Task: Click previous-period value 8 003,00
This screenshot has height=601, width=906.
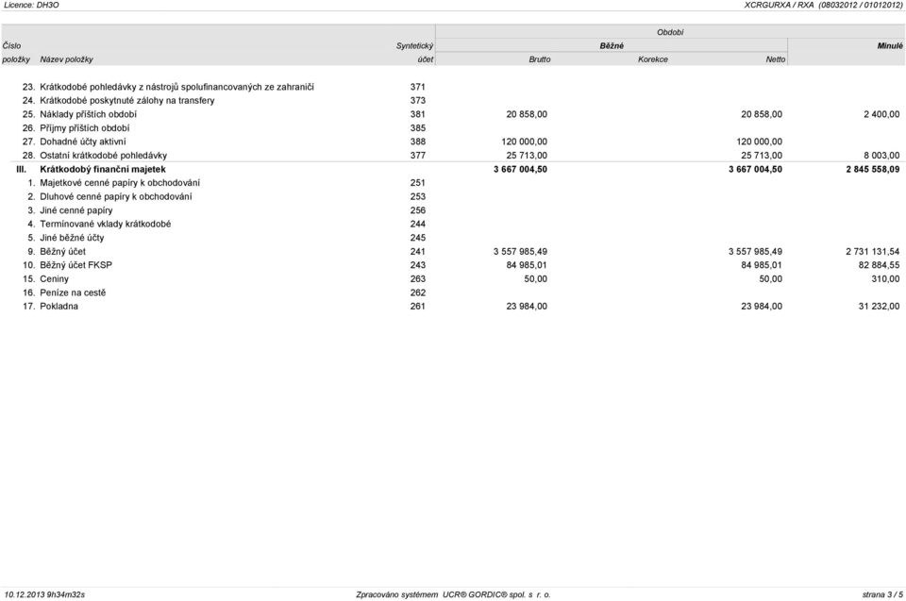Action: pyautogui.click(x=881, y=156)
